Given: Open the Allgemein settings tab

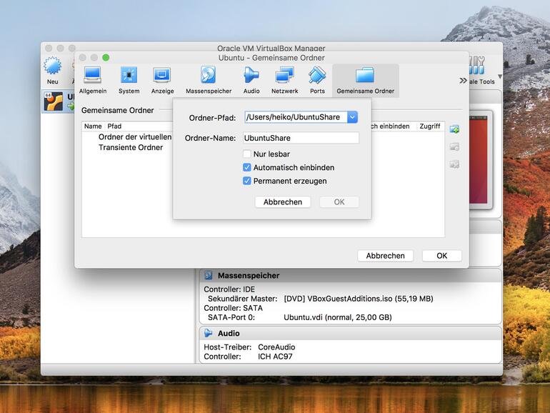Looking at the screenshot, I should (x=93, y=80).
